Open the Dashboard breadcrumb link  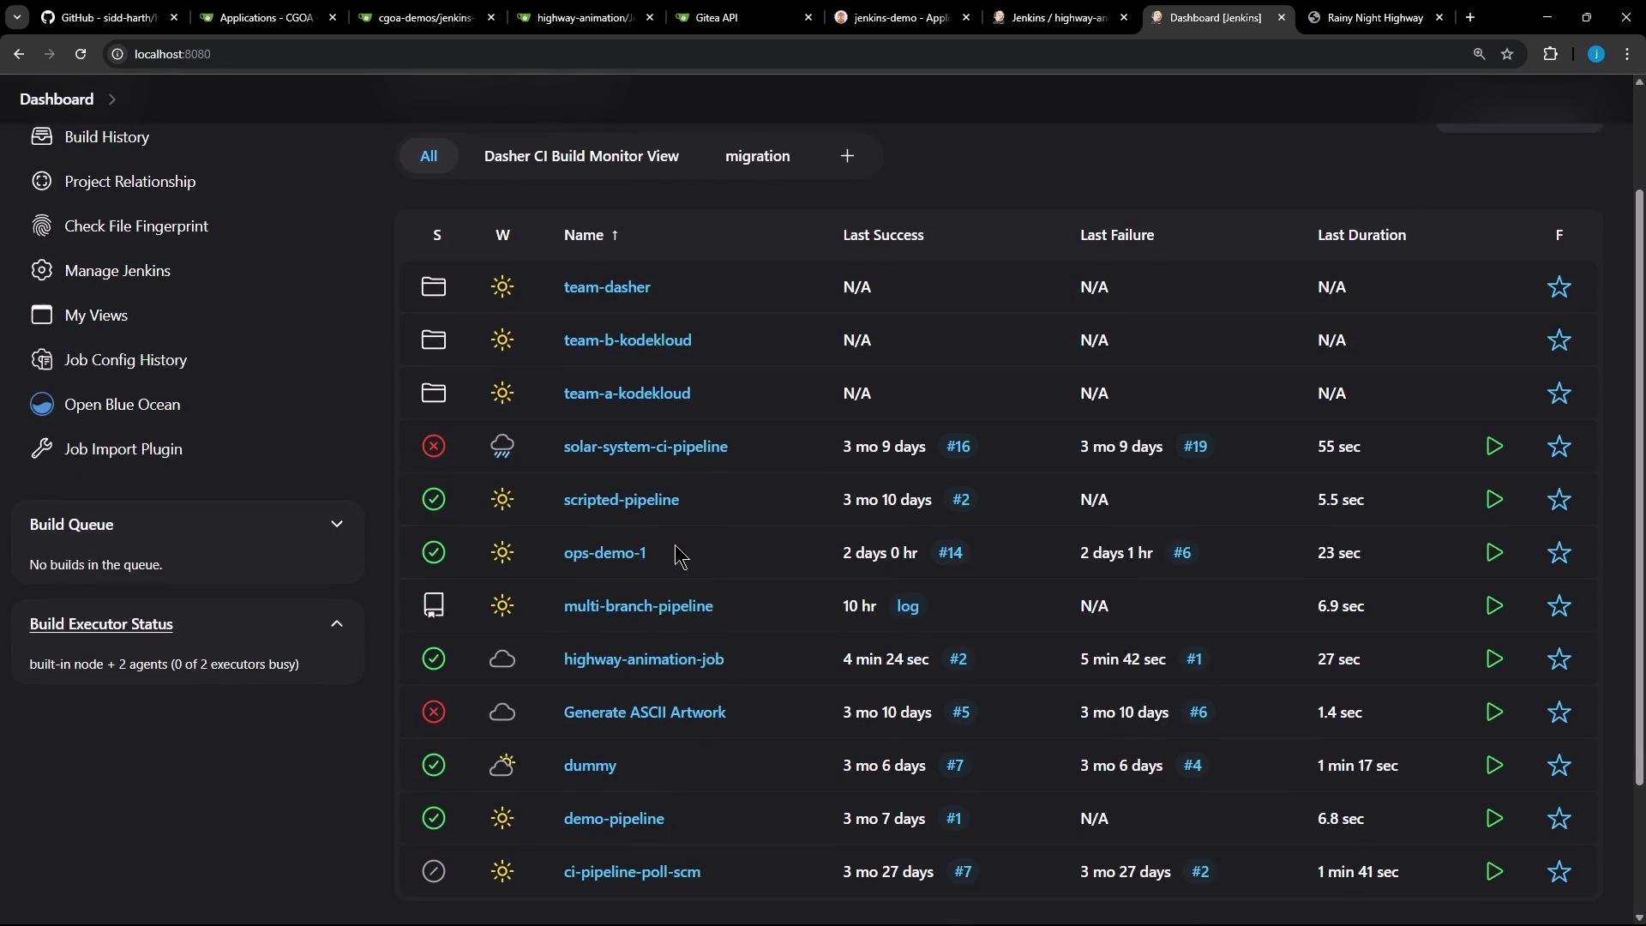[57, 99]
